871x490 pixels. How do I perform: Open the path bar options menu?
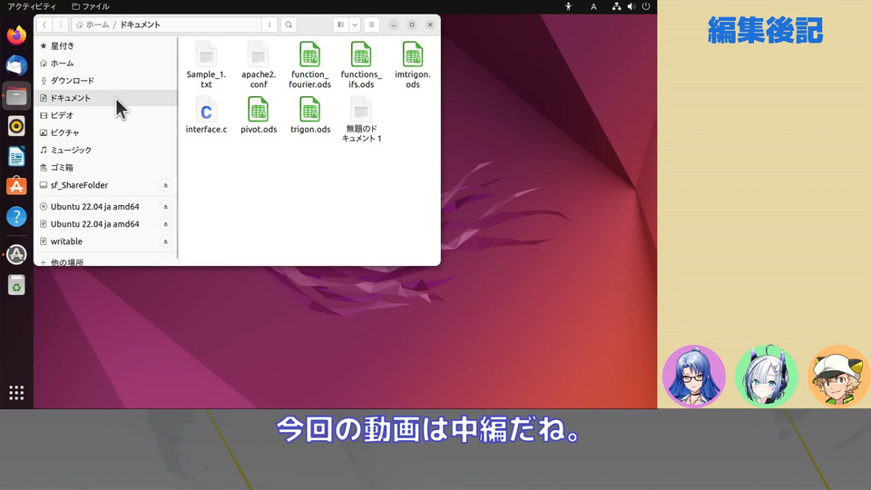click(269, 24)
